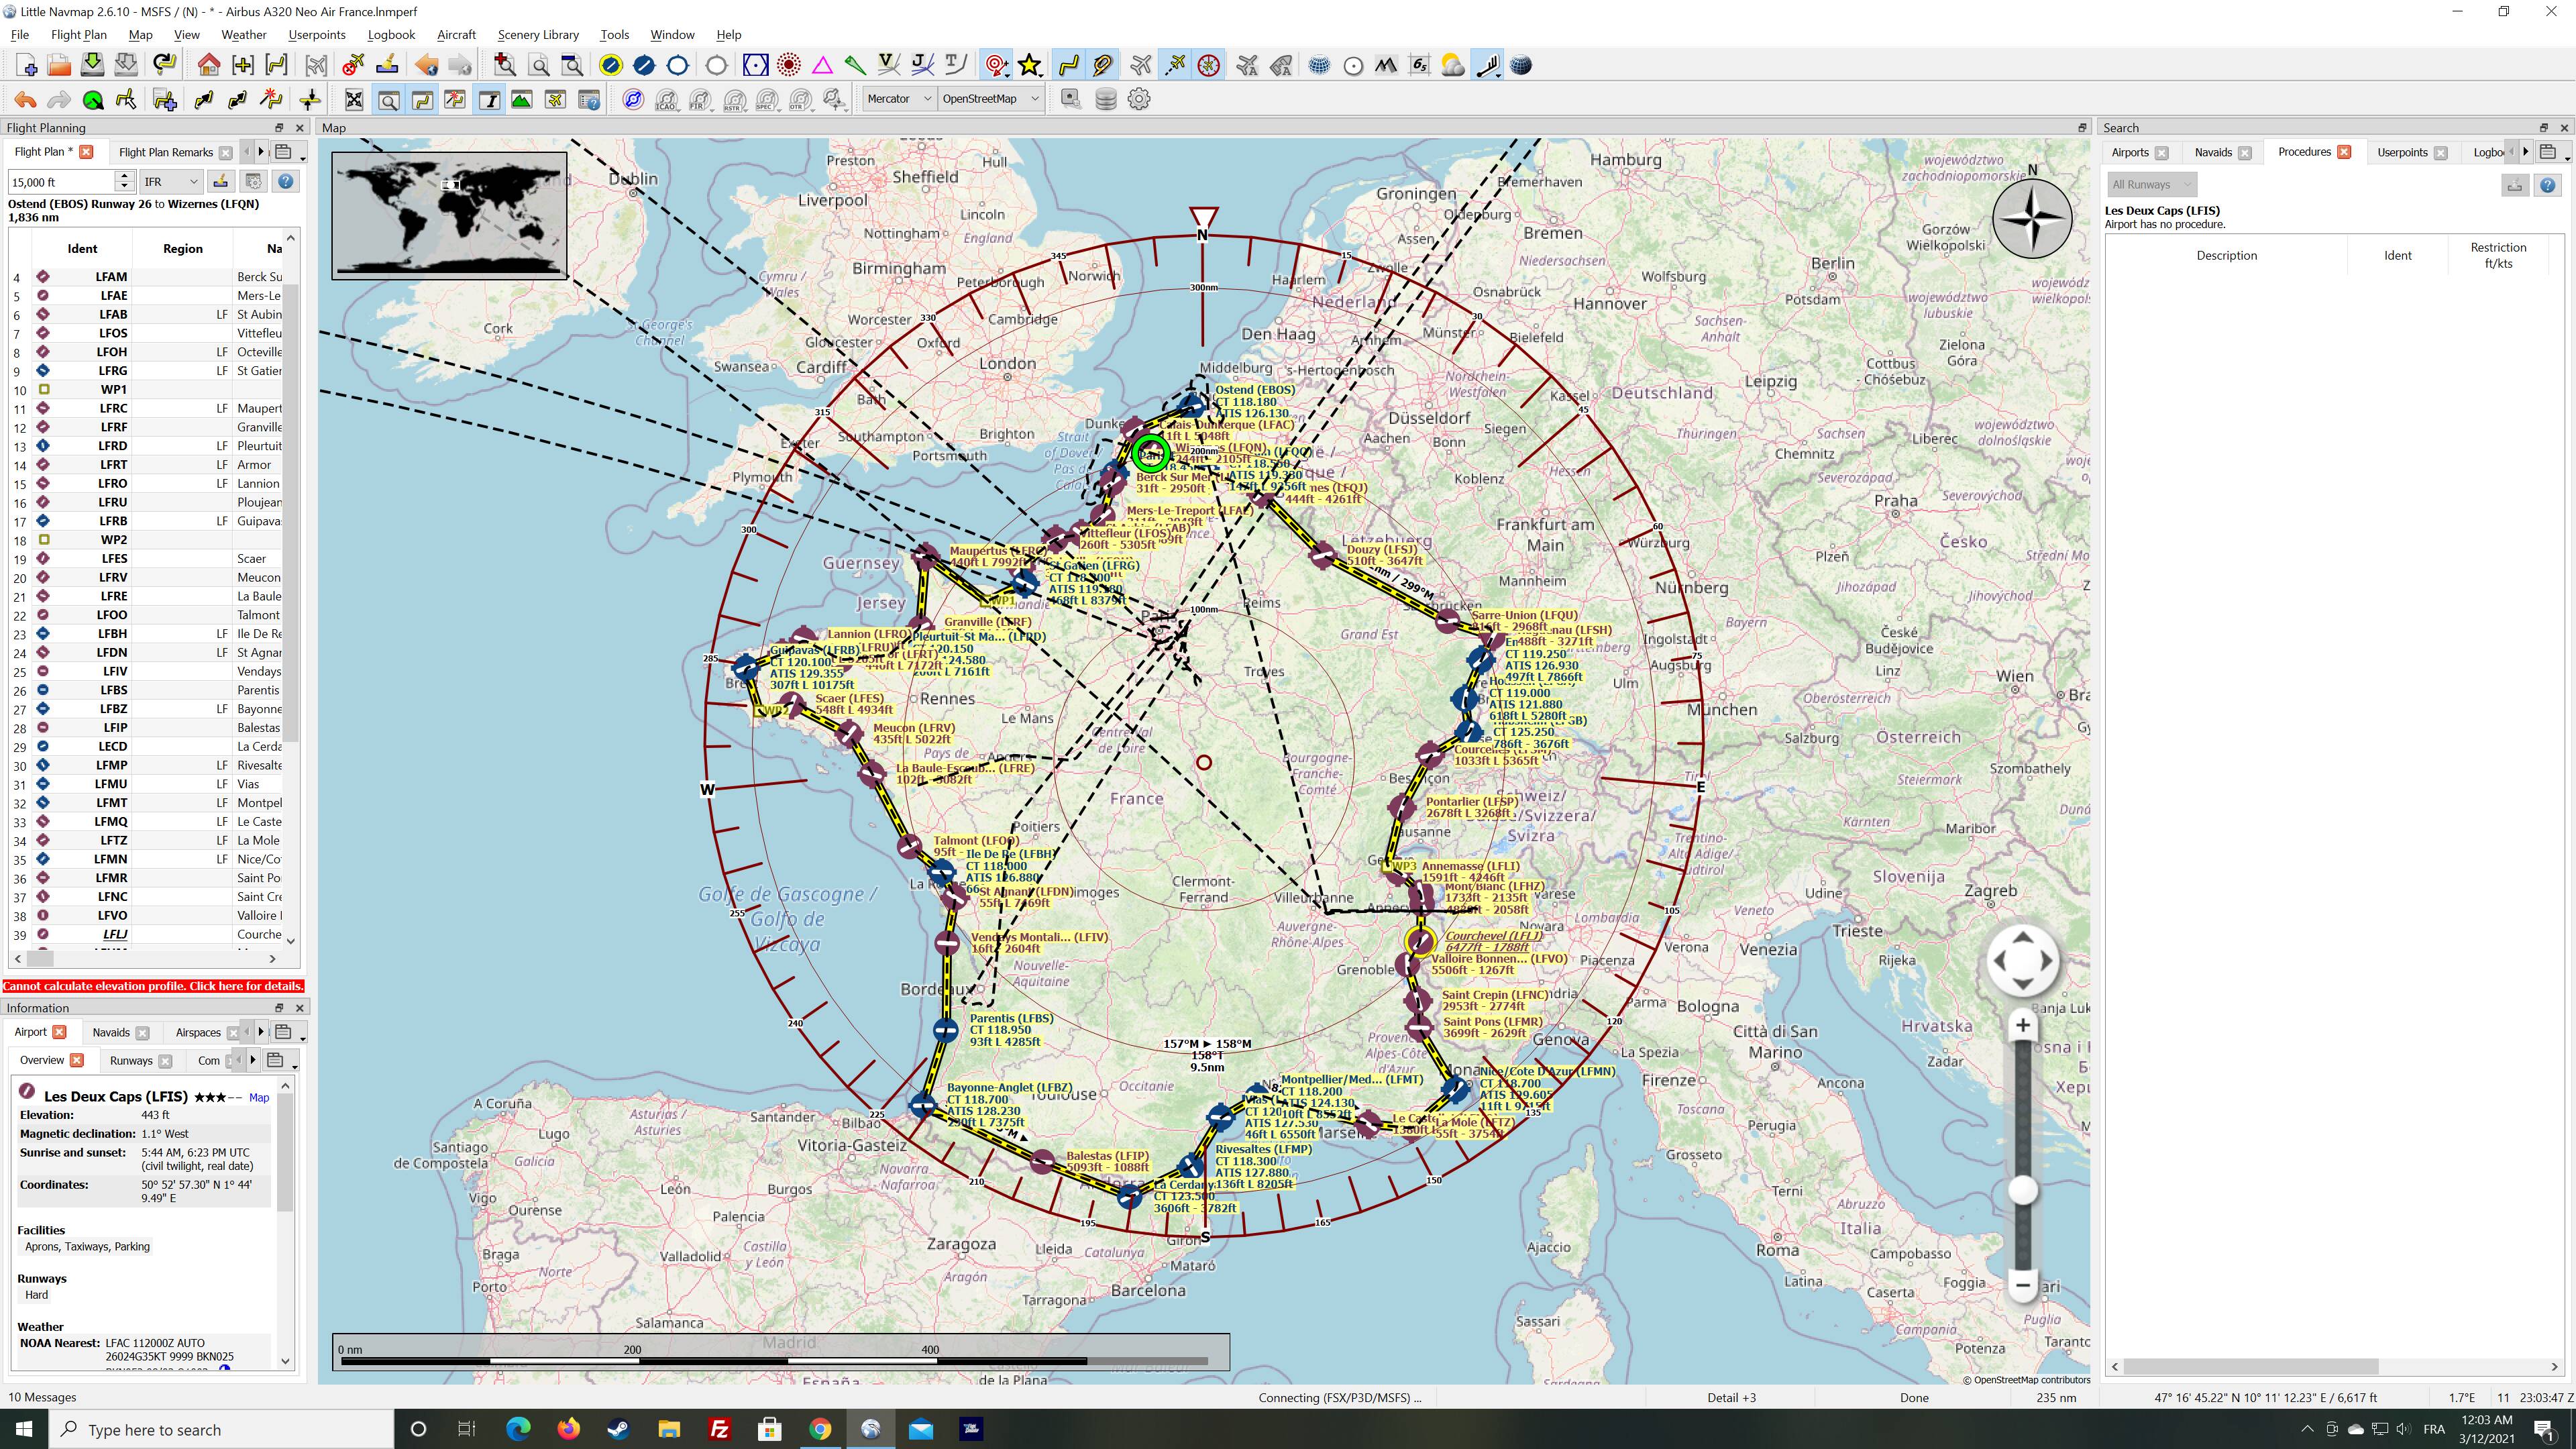Screen dimensions: 2576x1449
Task: Toggle airspaces magenta triangle display
Action: [x=822, y=66]
